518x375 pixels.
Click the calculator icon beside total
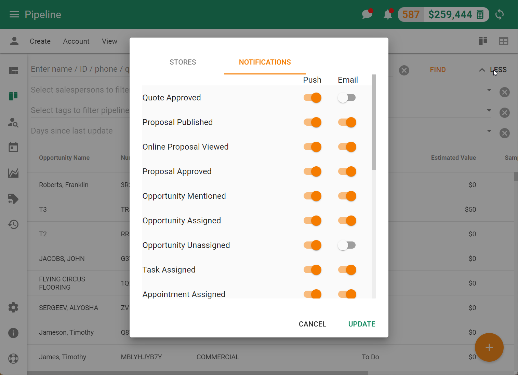(480, 14)
